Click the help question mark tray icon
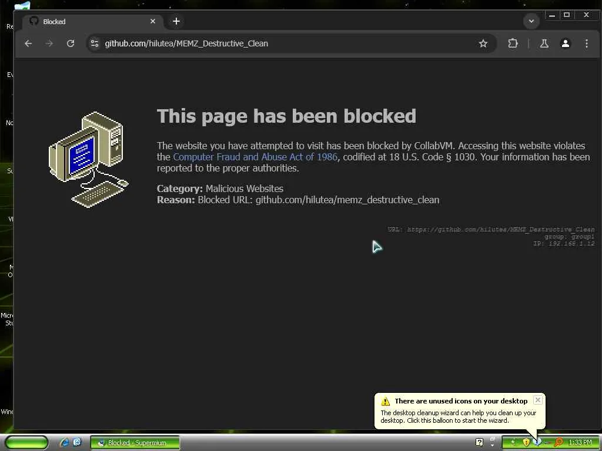The height and width of the screenshot is (451, 602). coord(479,443)
